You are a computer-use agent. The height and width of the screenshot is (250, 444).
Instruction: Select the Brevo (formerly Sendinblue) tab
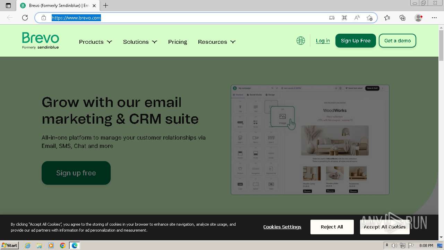pos(58,6)
